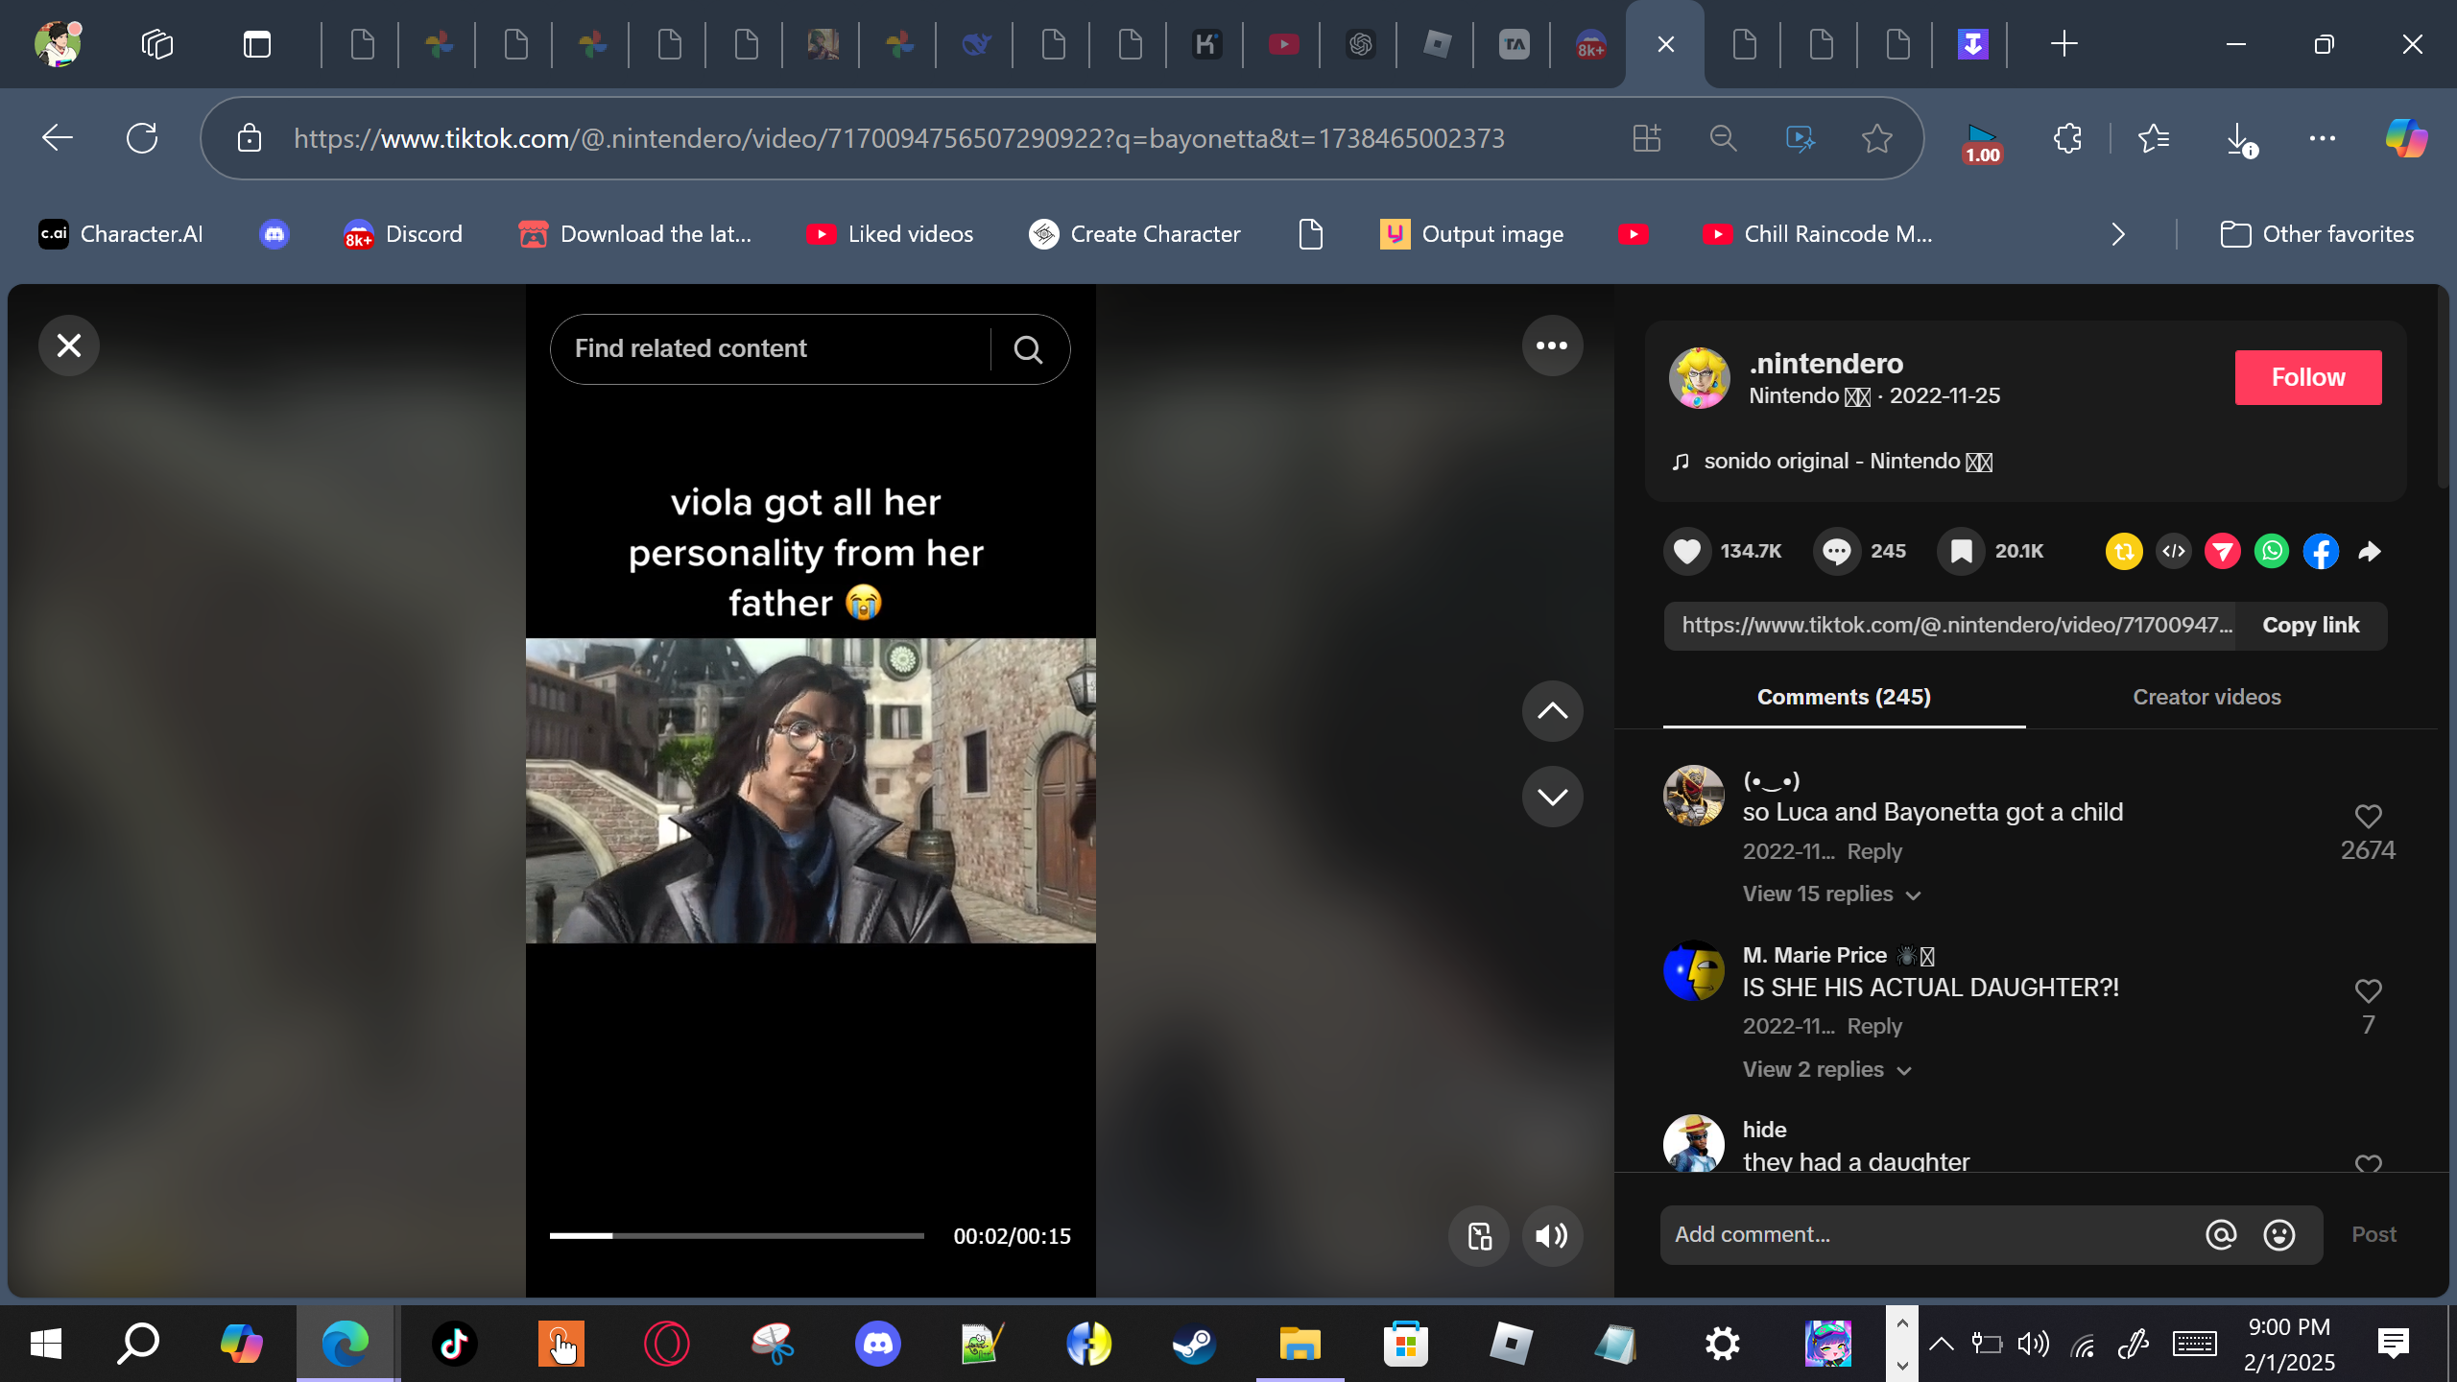
Task: Click the mention @ icon in comment box
Action: point(2220,1234)
